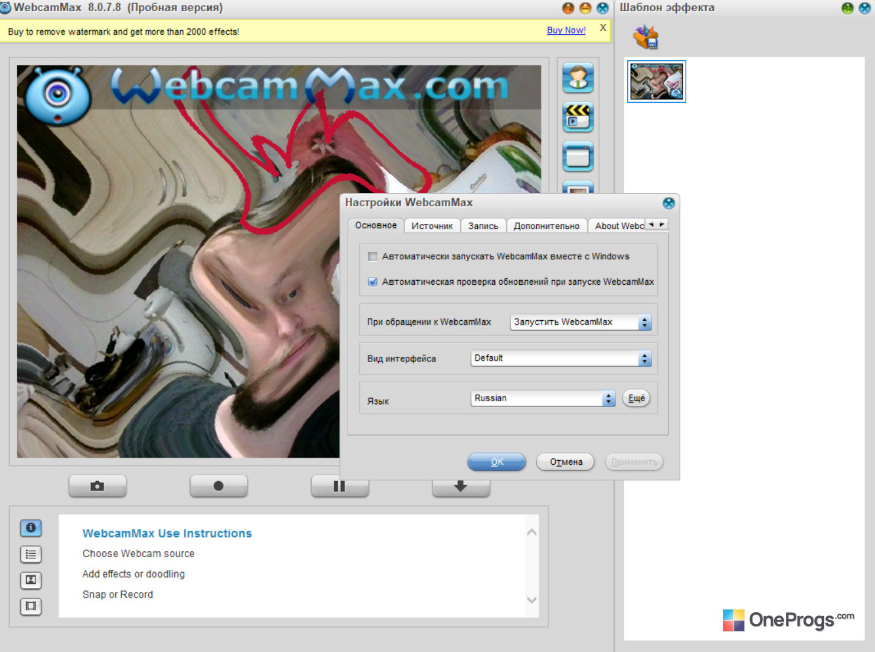
Task: Click the WebcamMax Use Instructions heading
Action: (167, 534)
